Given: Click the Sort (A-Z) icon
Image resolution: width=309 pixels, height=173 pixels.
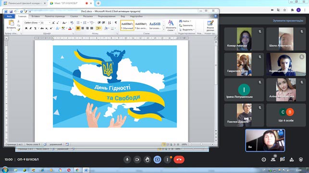Looking at the screenshot, I should 110,23.
